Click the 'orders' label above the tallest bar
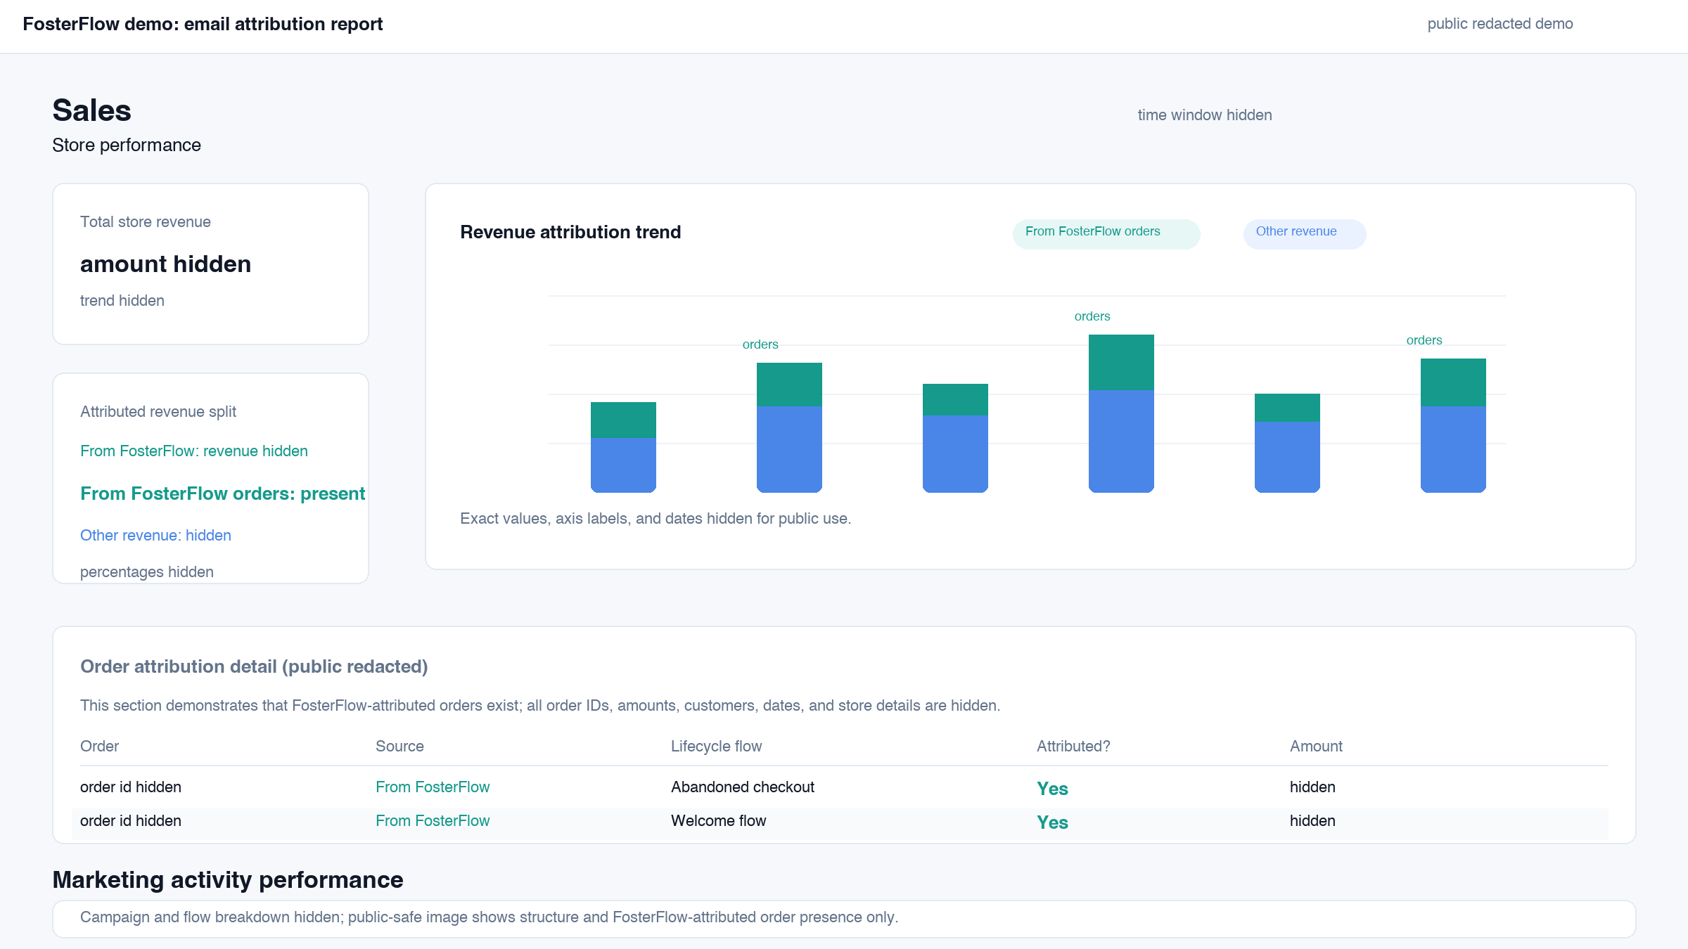Image resolution: width=1688 pixels, height=949 pixels. (1092, 316)
